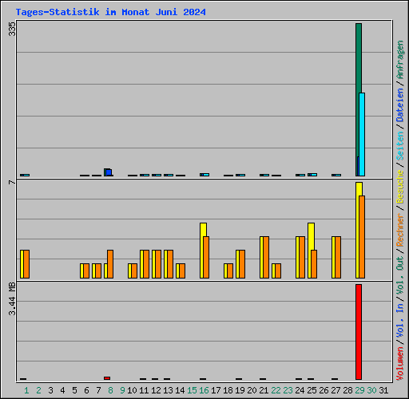Viewport: 409px width, 399px height.
Task: Click day label '5' on the x-axis
Action: click(x=74, y=390)
